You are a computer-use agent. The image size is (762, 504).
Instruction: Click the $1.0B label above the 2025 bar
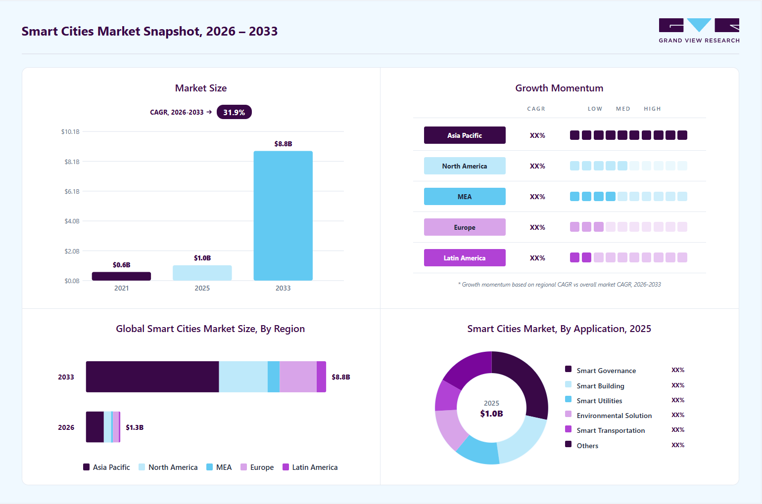(x=202, y=258)
